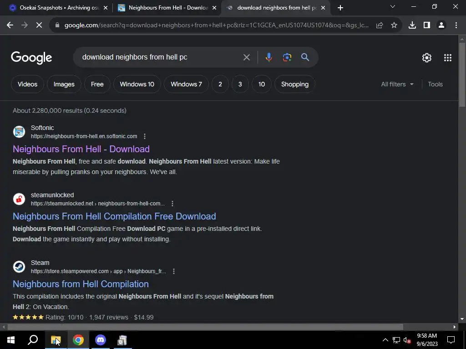This screenshot has width=466, height=349.
Task: Go back to the previous page
Action: 10,25
